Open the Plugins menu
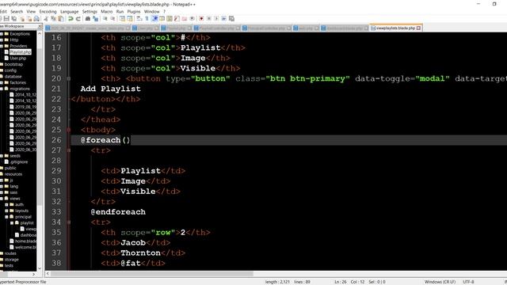This screenshot has height=285, width=507. tap(134, 11)
